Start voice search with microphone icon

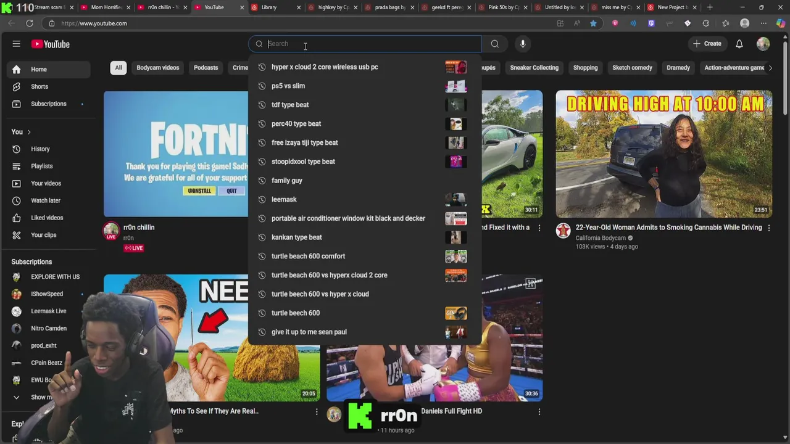(523, 44)
